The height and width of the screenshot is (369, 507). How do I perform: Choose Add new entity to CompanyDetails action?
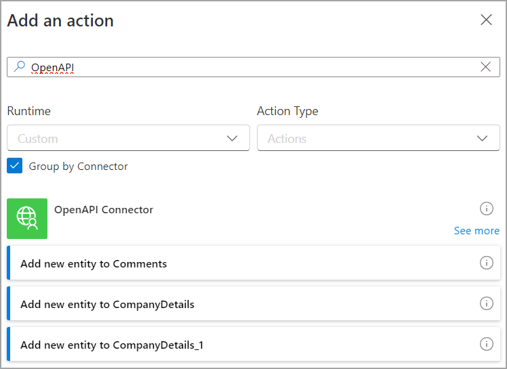(x=107, y=304)
